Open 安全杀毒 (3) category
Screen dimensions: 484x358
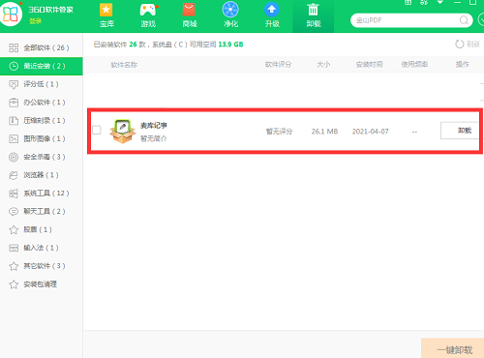tap(42, 157)
